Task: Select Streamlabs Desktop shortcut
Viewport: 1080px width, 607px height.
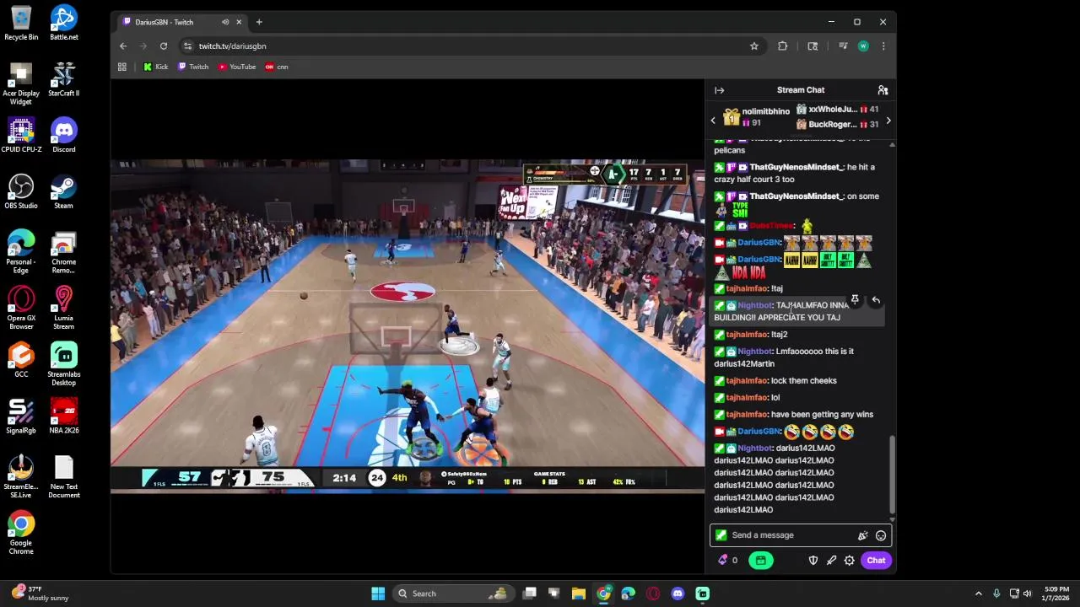Action: tap(63, 364)
